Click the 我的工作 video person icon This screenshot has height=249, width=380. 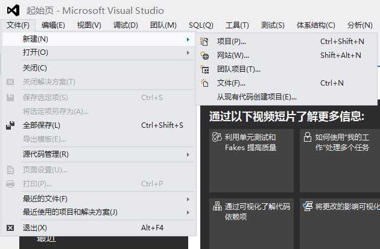click(x=308, y=137)
